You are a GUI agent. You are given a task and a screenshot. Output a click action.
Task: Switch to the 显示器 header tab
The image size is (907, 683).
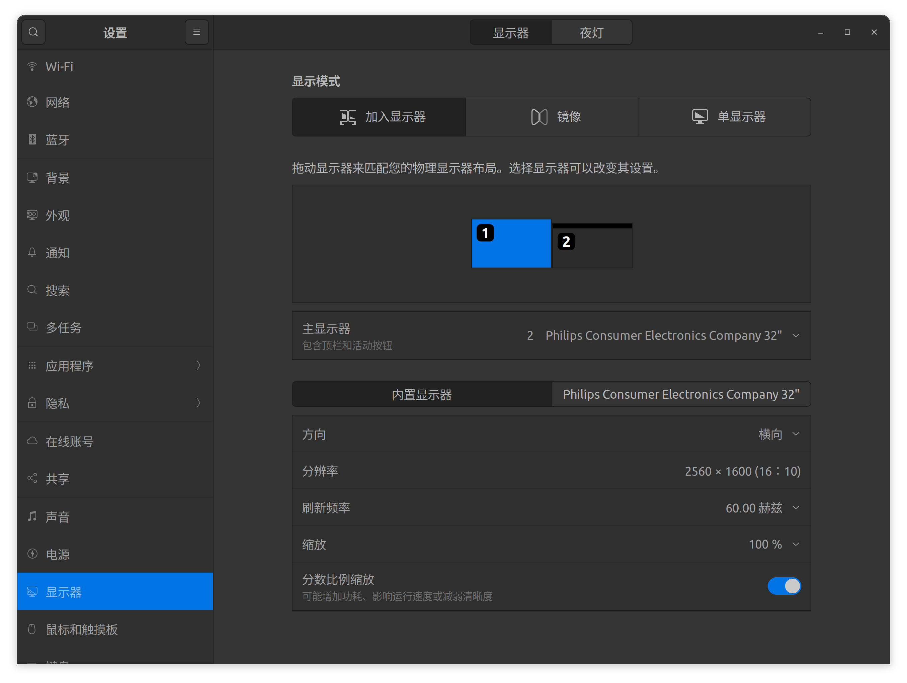[510, 32]
